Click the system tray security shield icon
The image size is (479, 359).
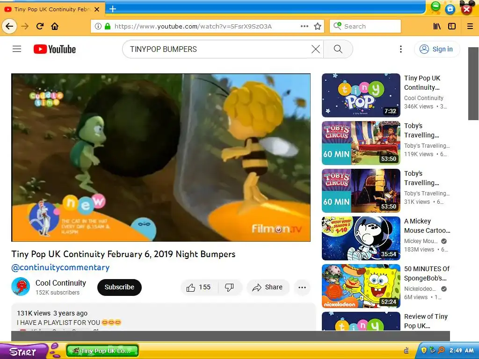tap(424, 350)
